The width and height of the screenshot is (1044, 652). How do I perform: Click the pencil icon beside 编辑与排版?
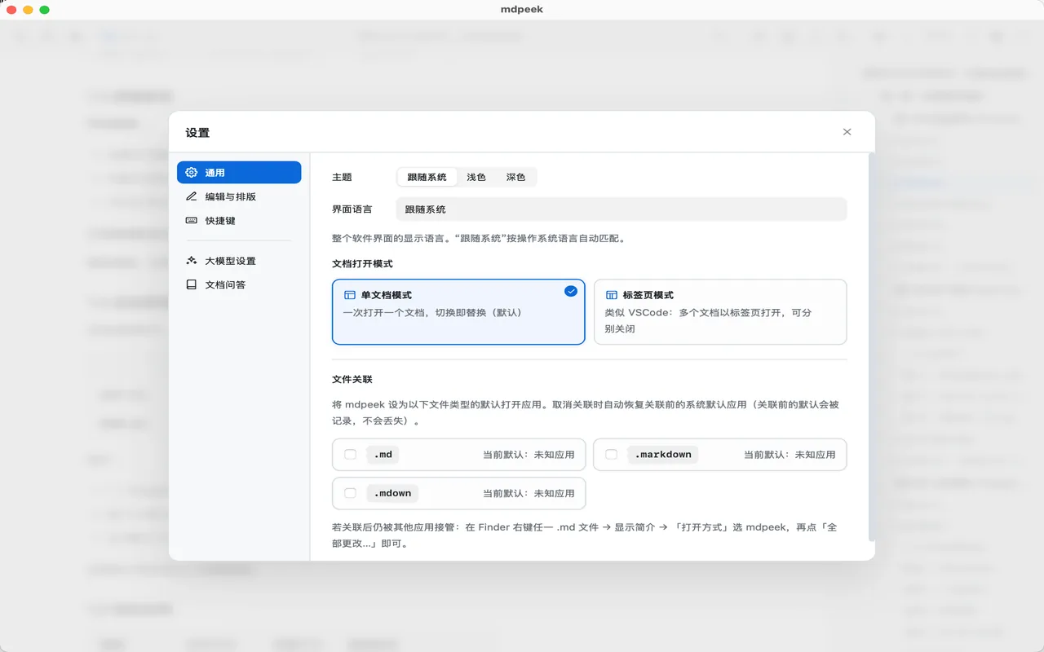click(192, 196)
